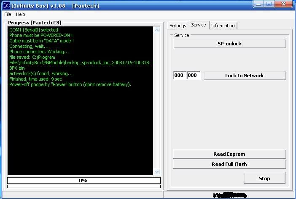Focus the second 000 network code field
This screenshot has height=199, width=296.
(194, 75)
